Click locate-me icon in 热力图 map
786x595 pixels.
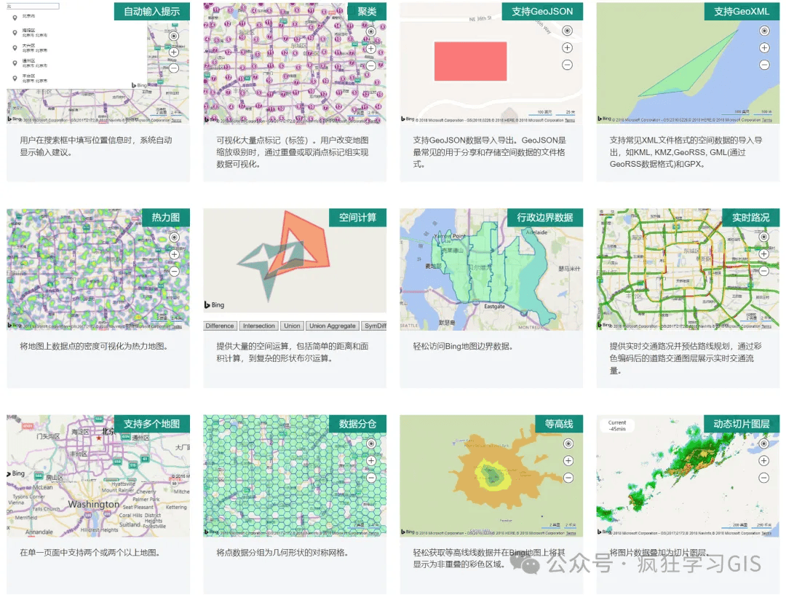tap(174, 237)
